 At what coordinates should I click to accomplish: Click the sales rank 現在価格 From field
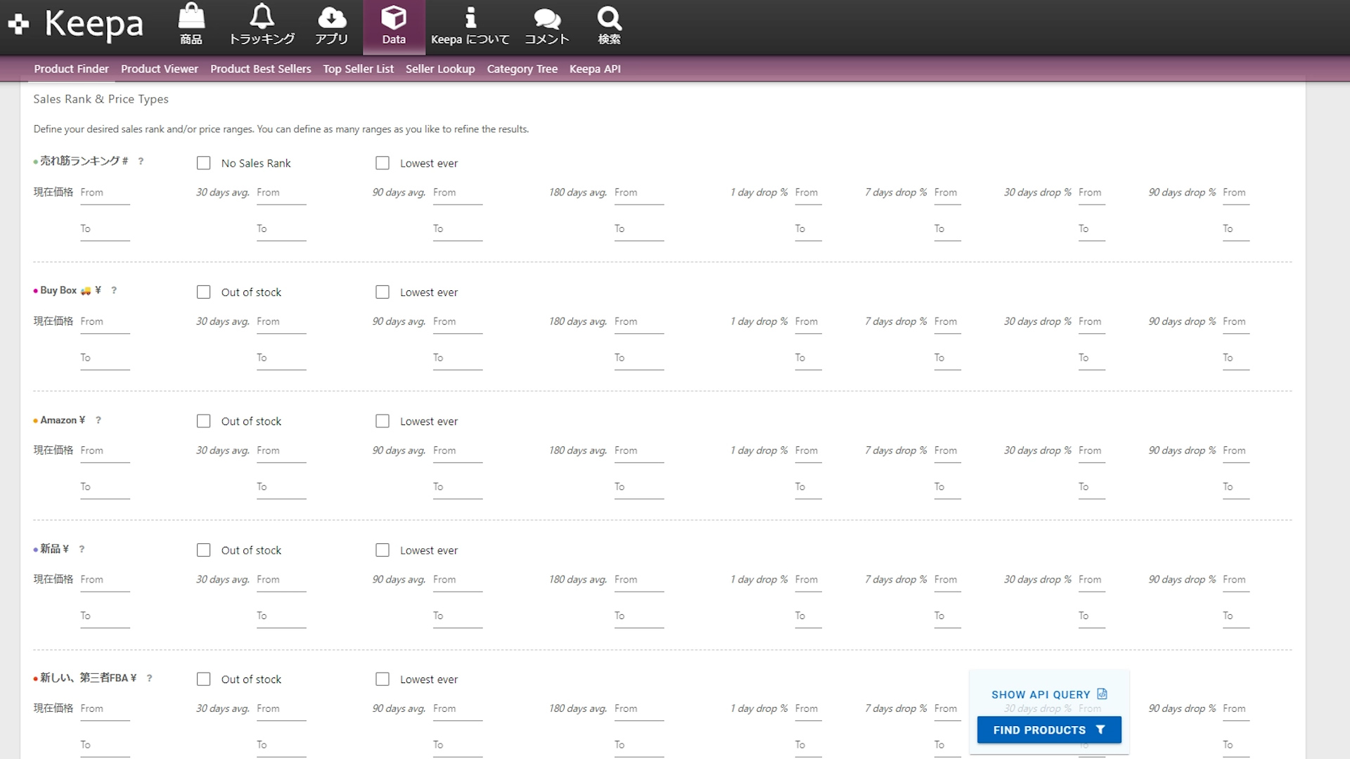coord(105,193)
